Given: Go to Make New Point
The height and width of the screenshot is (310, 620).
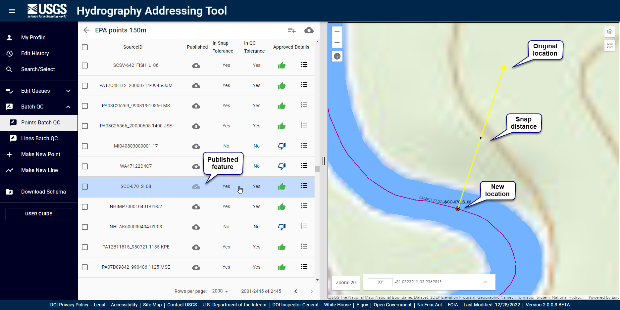Looking at the screenshot, I should coord(40,155).
